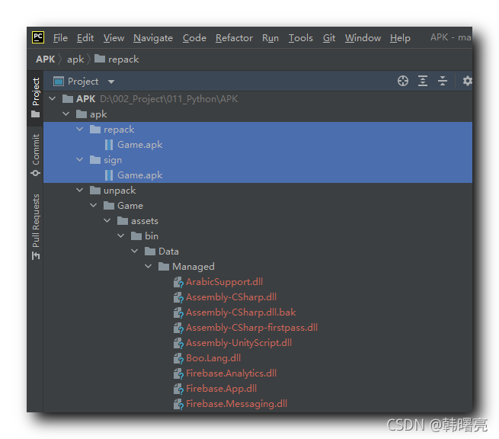Click the Firebase.Messaging.dll file icon
This screenshot has width=499, height=439.
pyautogui.click(x=178, y=404)
